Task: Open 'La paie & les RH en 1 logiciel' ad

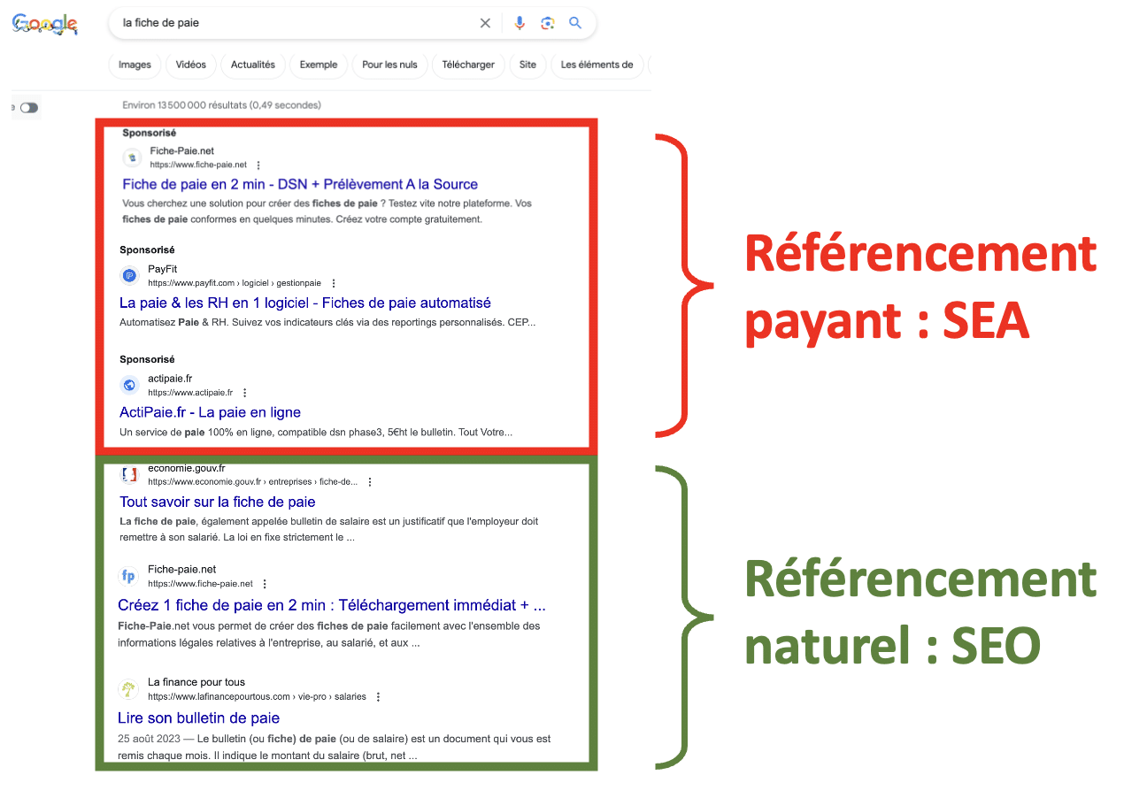Action: point(305,303)
